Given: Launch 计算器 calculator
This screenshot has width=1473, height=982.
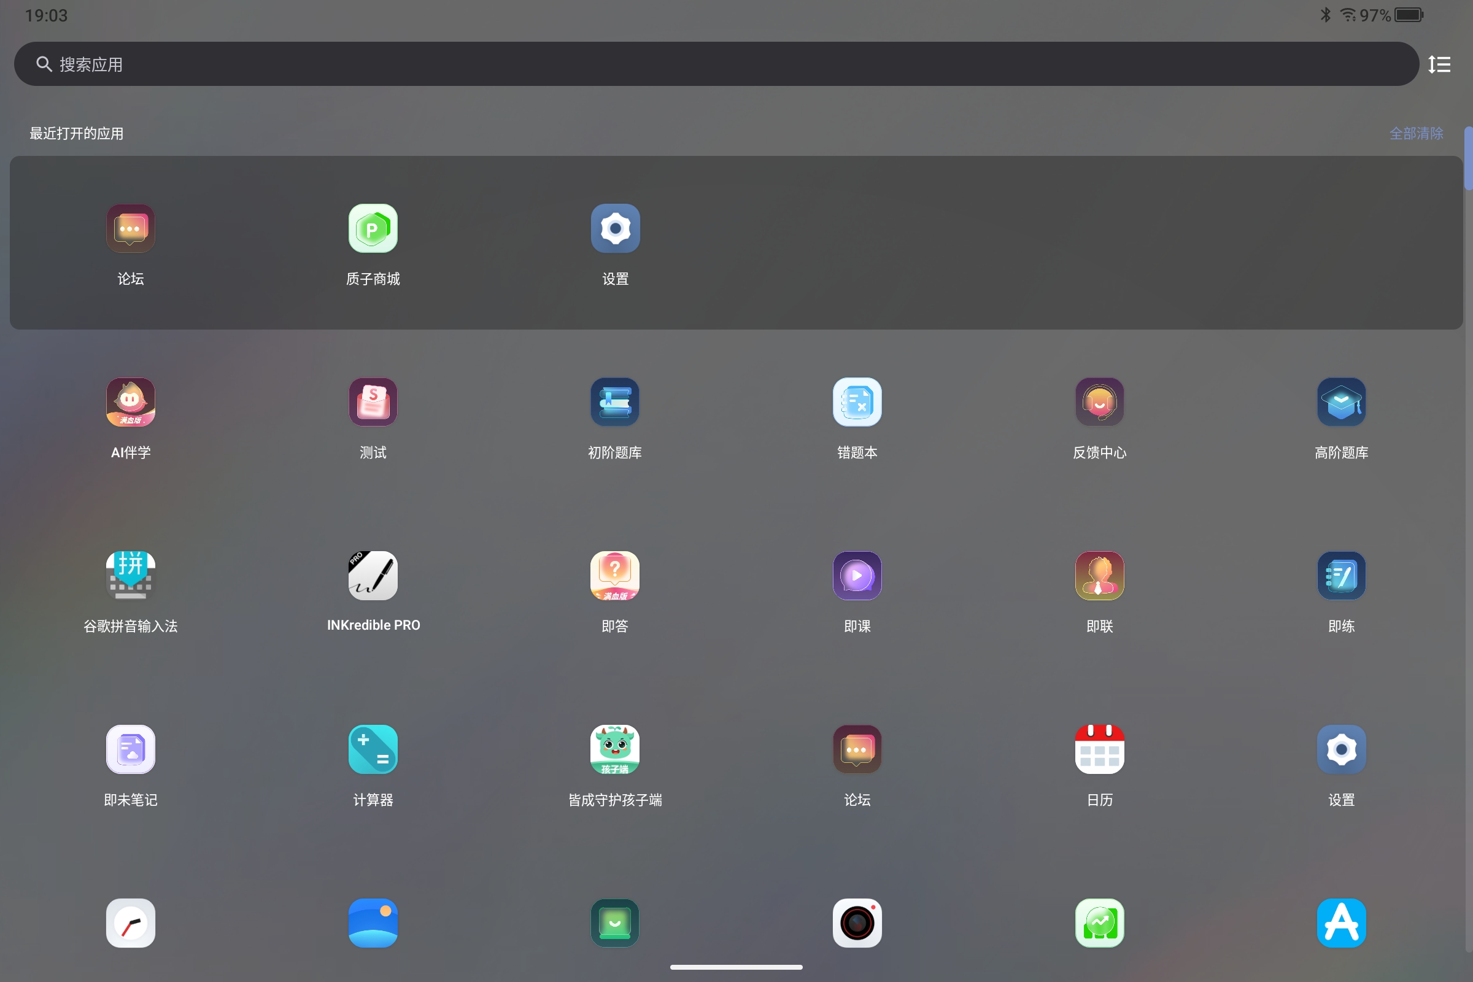Looking at the screenshot, I should tap(373, 749).
